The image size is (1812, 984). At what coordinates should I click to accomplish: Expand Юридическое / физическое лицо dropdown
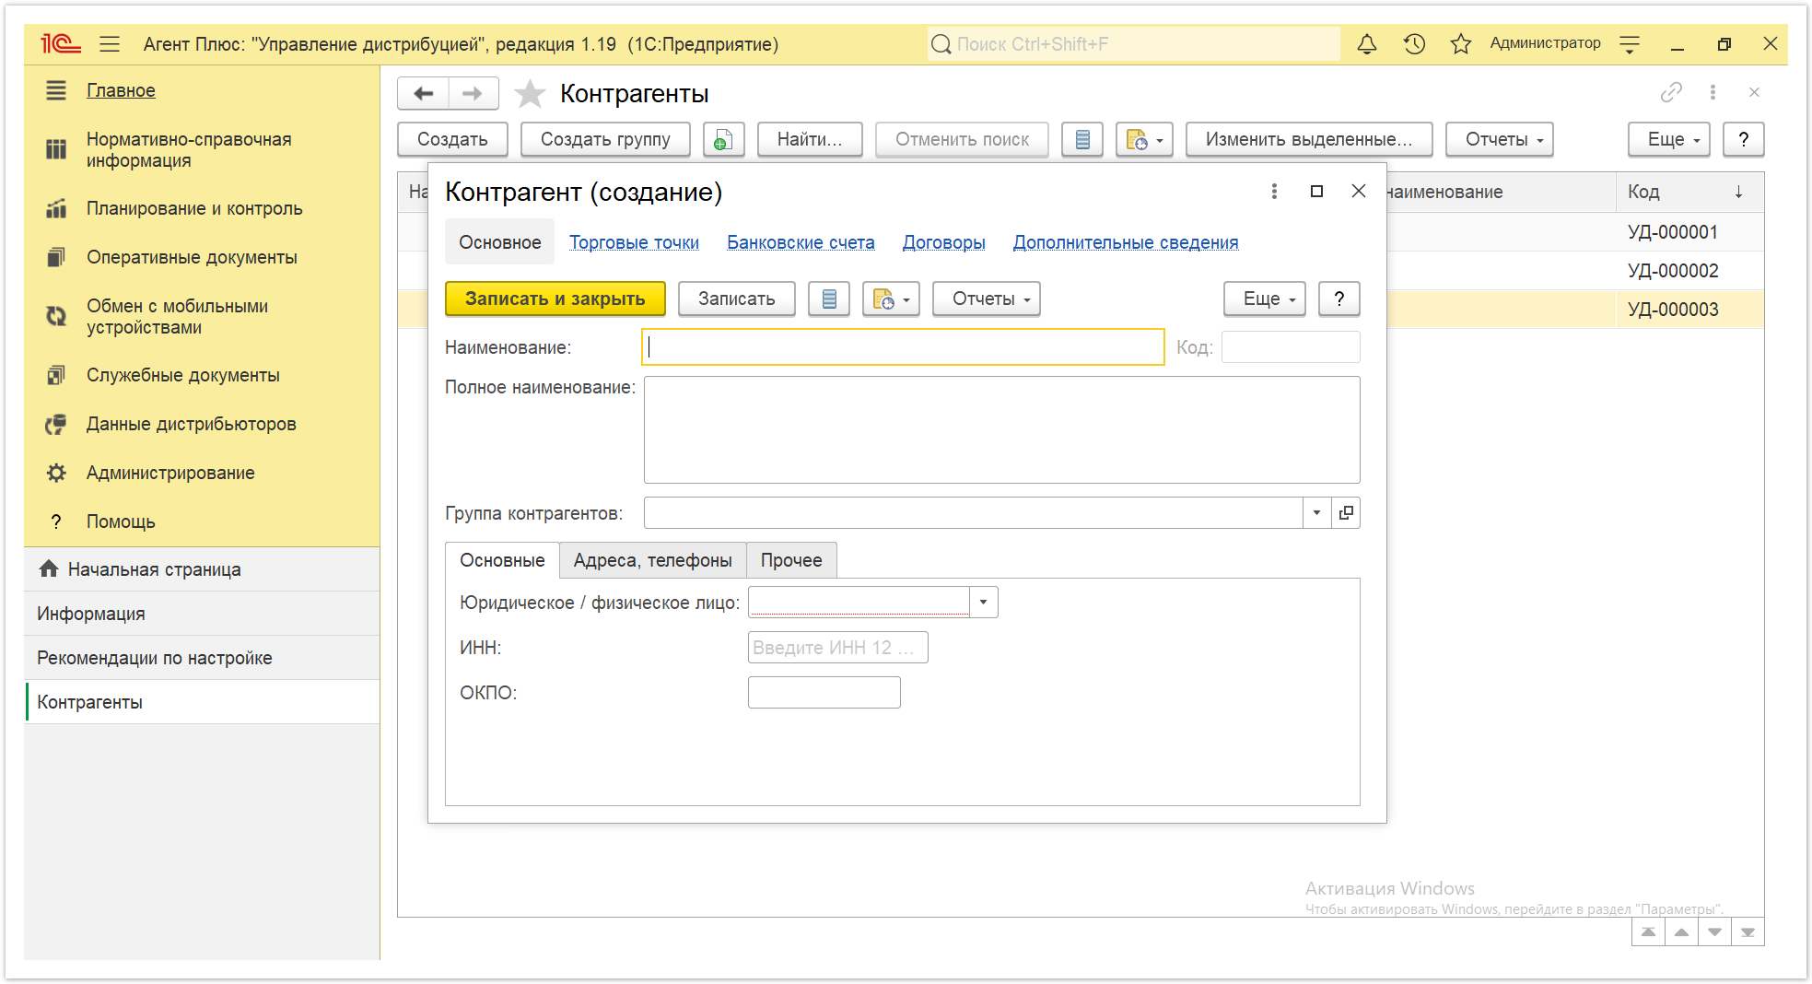tap(983, 602)
